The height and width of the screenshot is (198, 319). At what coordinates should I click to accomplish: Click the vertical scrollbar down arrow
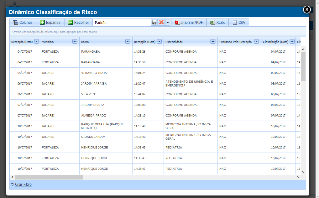click(x=303, y=172)
